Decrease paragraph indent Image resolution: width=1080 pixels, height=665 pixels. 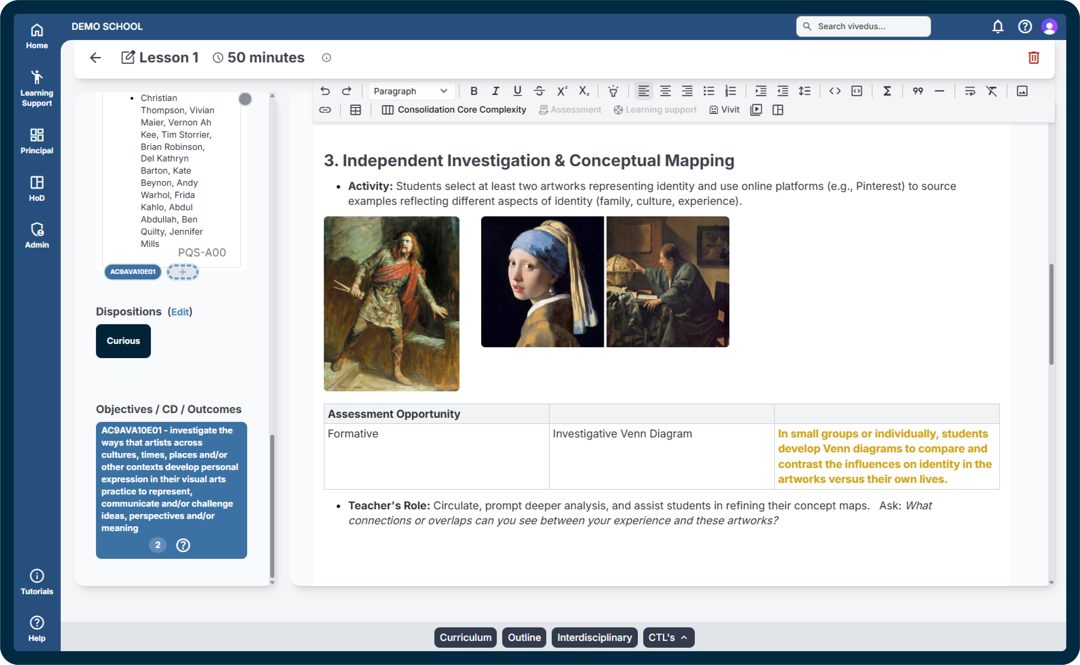pos(783,91)
